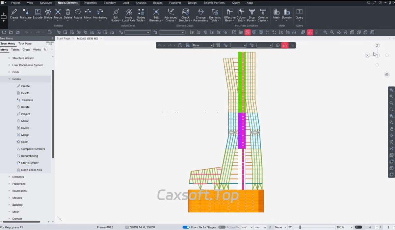Expand the Elements tree node
The width and height of the screenshot is (395, 230).
pyautogui.click(x=9, y=177)
